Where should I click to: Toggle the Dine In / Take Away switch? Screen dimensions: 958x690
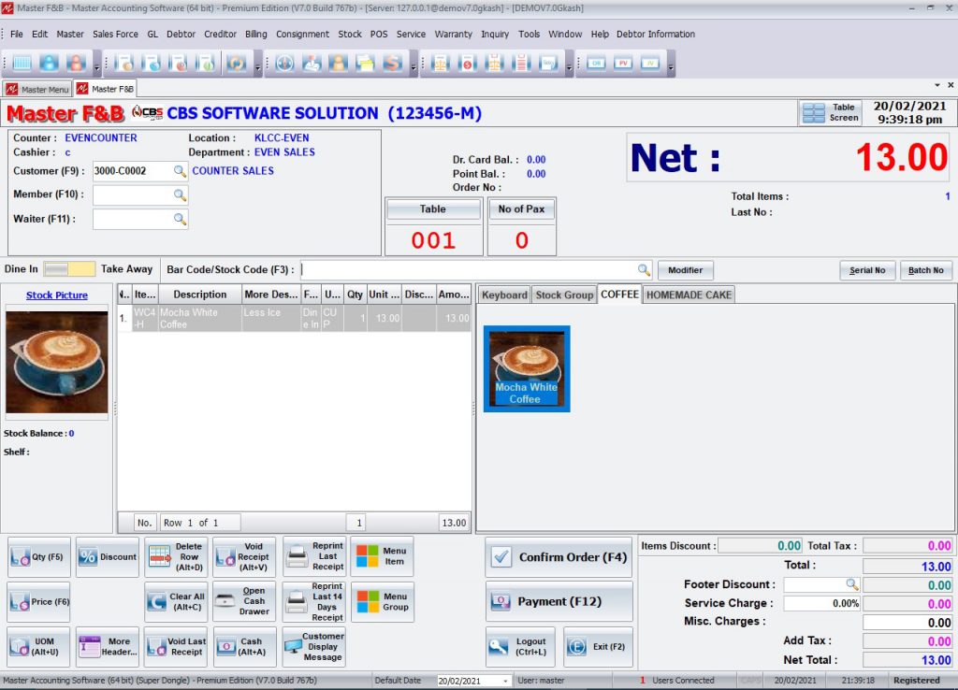click(x=69, y=269)
